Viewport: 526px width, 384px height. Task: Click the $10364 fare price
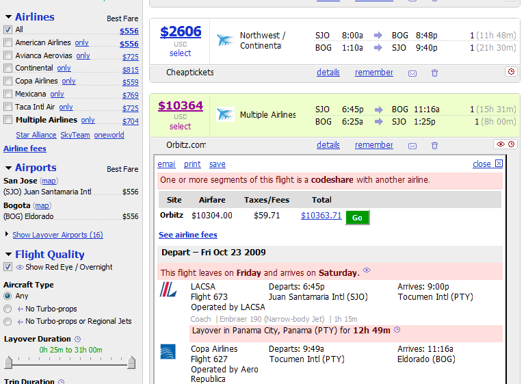(x=181, y=105)
